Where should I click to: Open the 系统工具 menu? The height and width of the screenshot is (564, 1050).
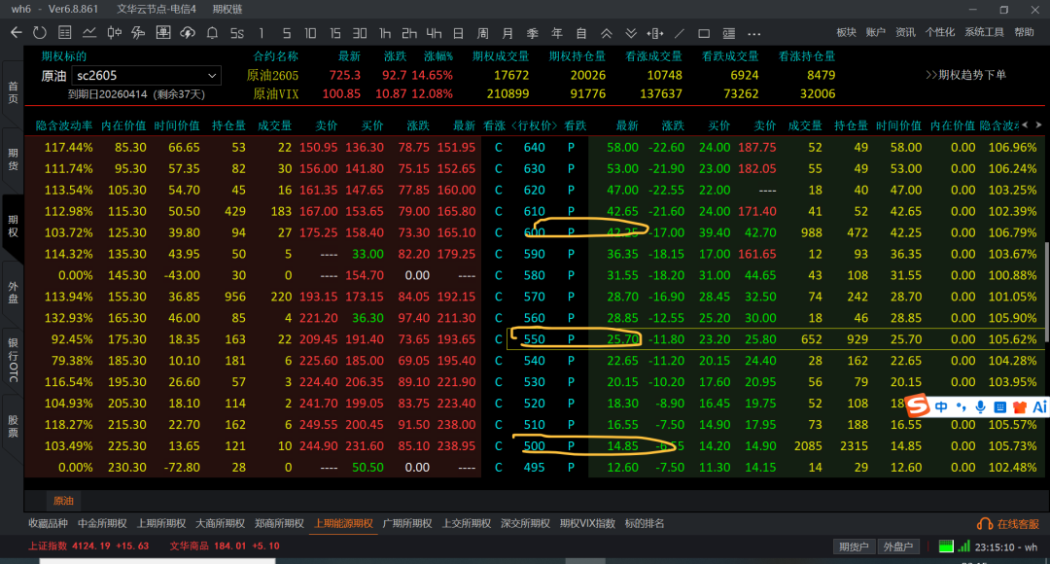tap(984, 32)
